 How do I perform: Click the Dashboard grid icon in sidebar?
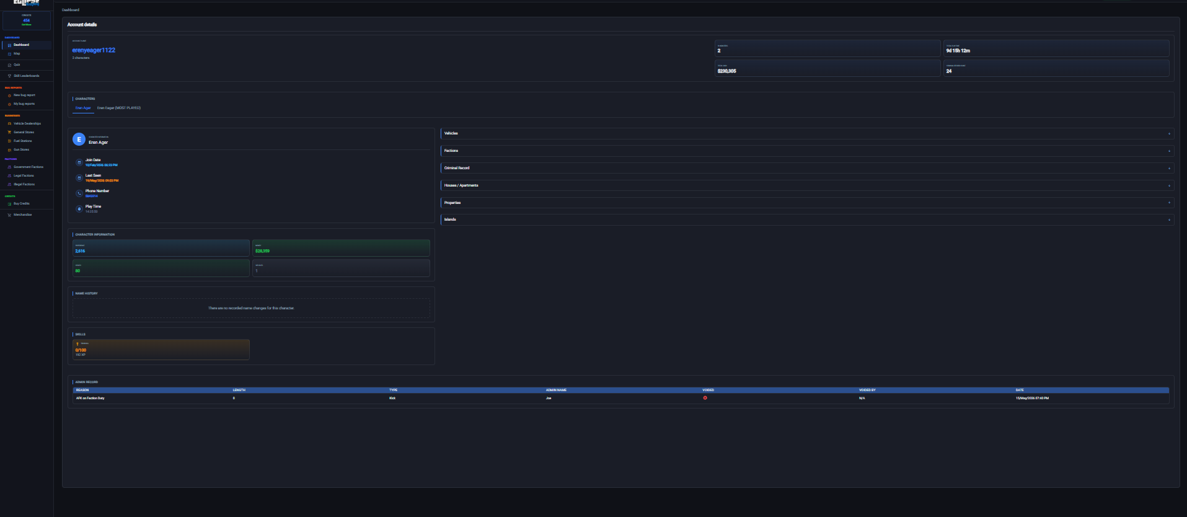tap(9, 45)
